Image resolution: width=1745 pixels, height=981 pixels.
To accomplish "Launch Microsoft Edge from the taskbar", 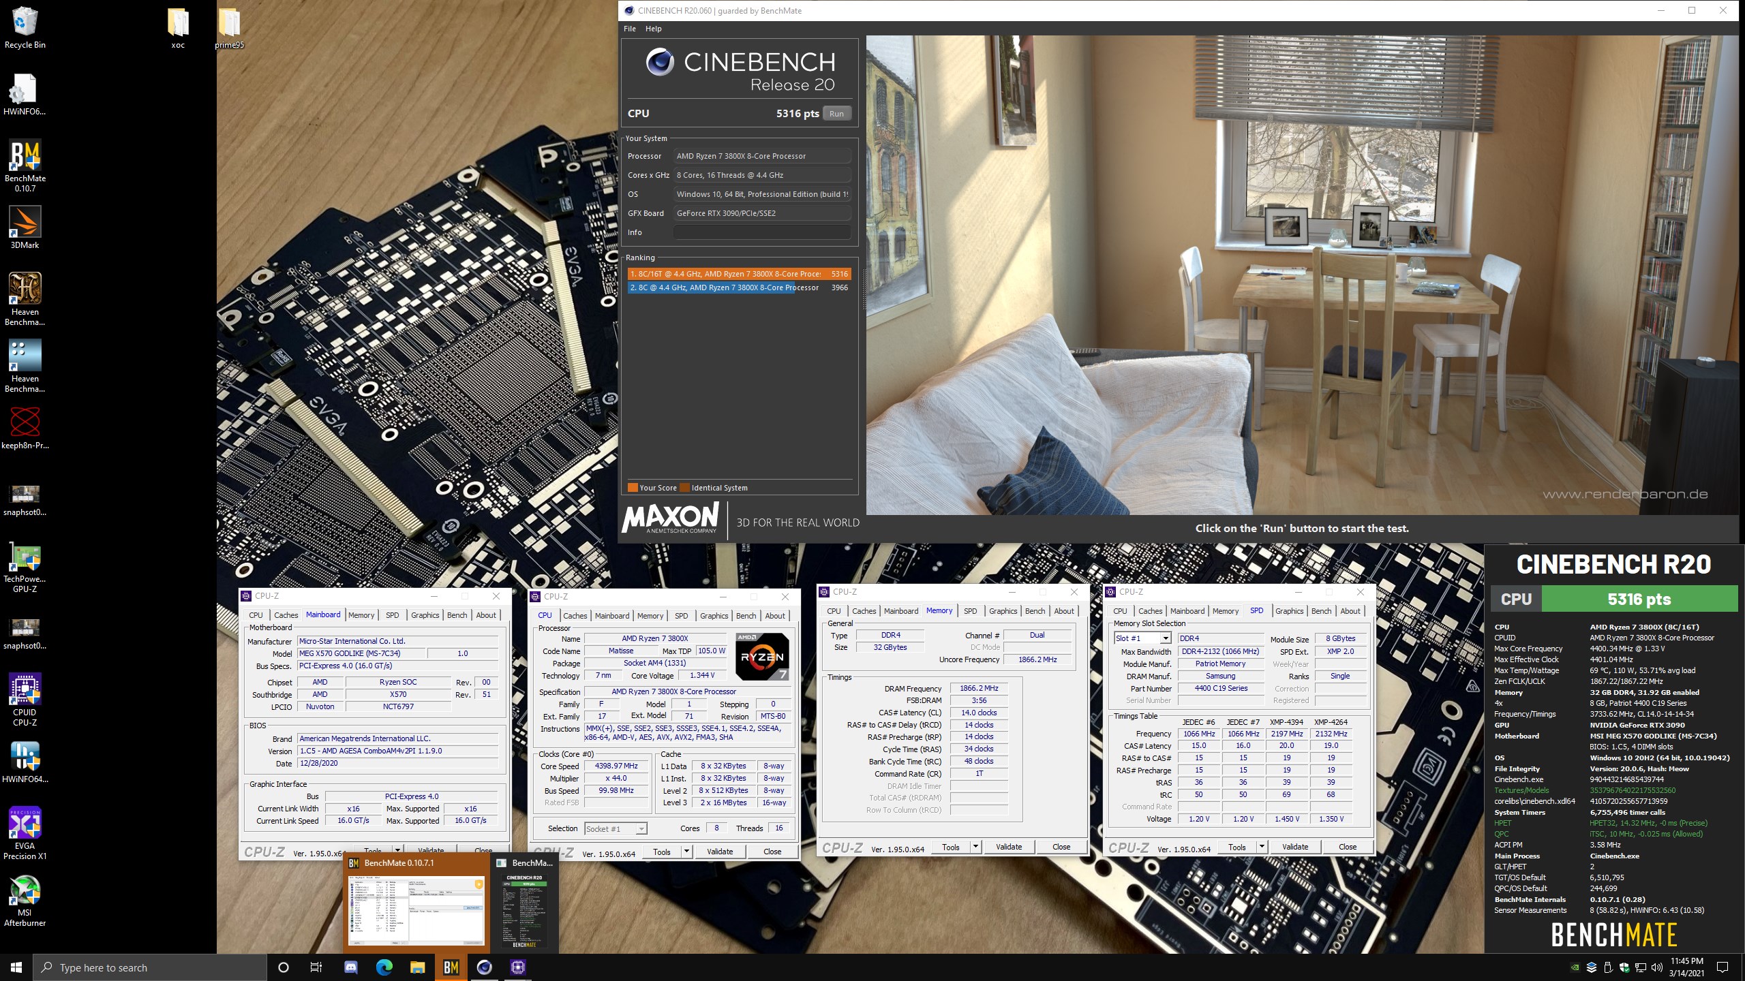I will tap(384, 967).
